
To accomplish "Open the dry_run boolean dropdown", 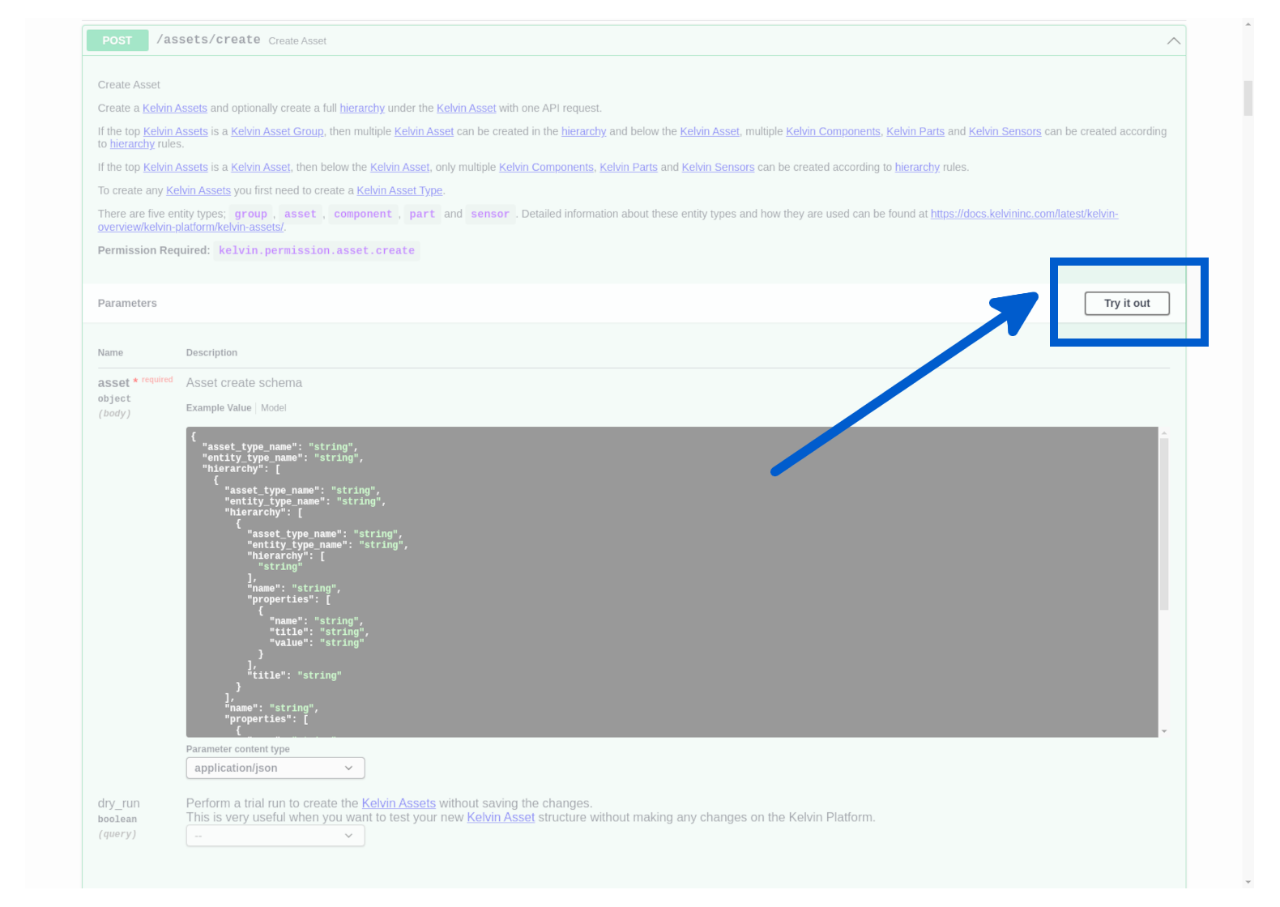I will (275, 836).
